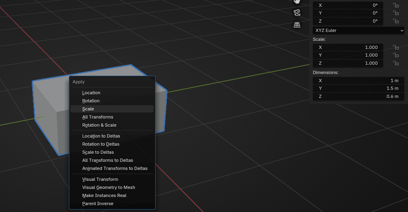408x212 pixels.
Task: Click the Dimensions Y field showing 1.5 m
Action: pos(358,88)
